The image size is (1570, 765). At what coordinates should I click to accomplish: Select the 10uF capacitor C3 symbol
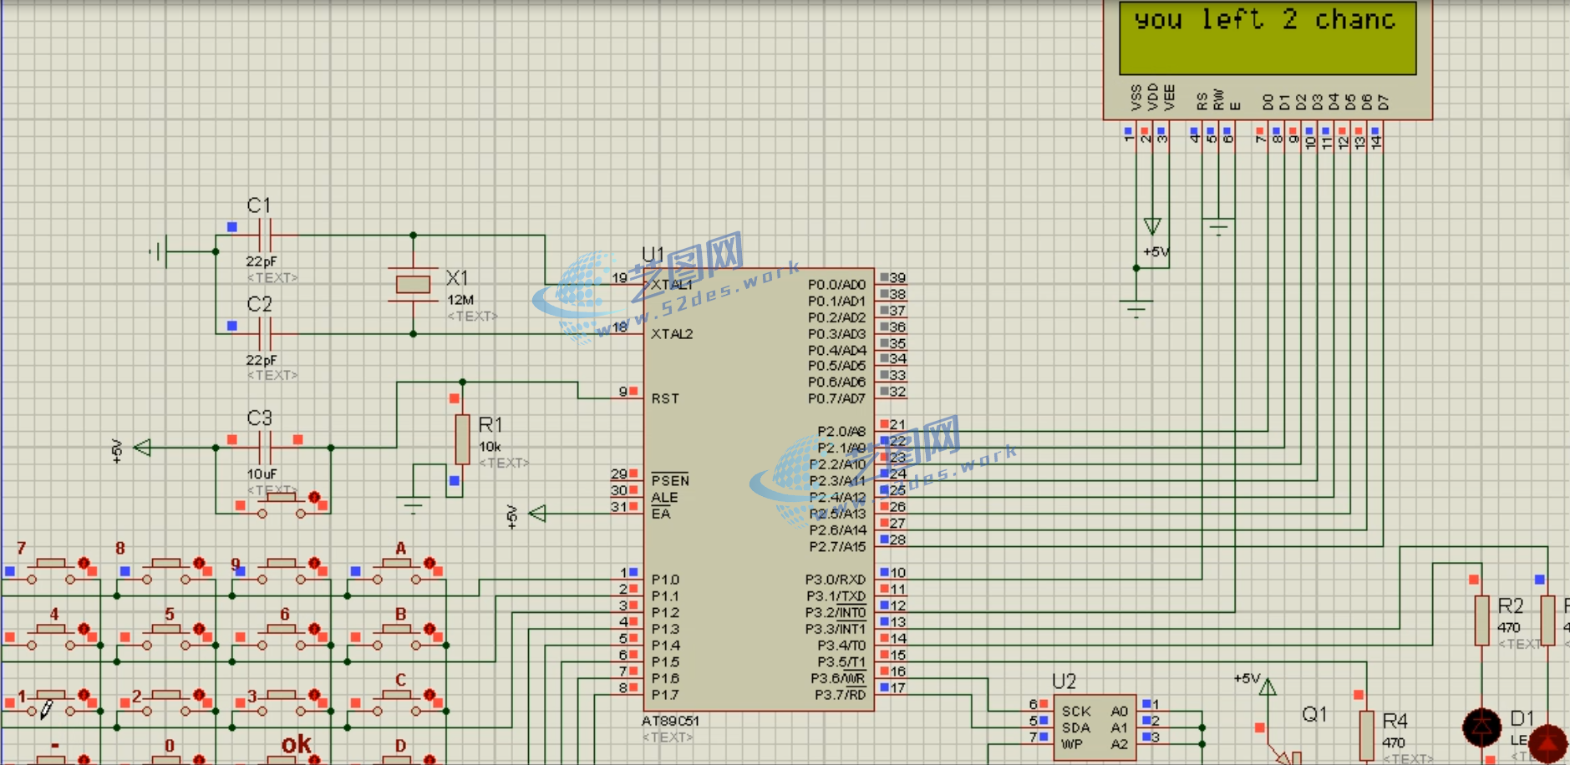[x=265, y=448]
